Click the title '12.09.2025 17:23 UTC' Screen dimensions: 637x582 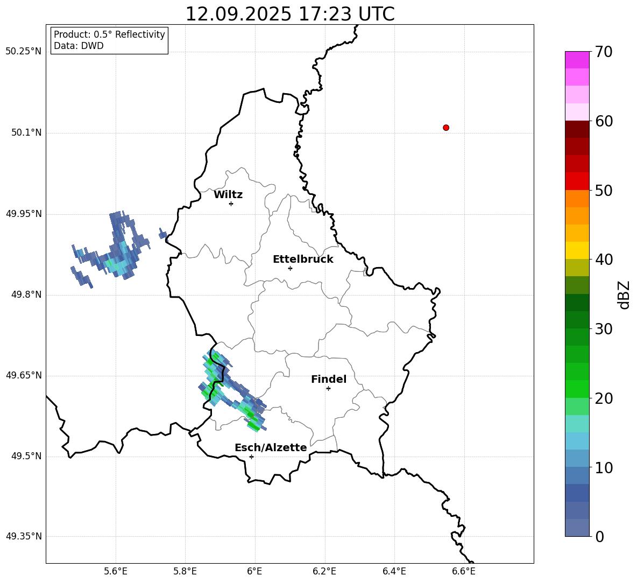point(289,14)
